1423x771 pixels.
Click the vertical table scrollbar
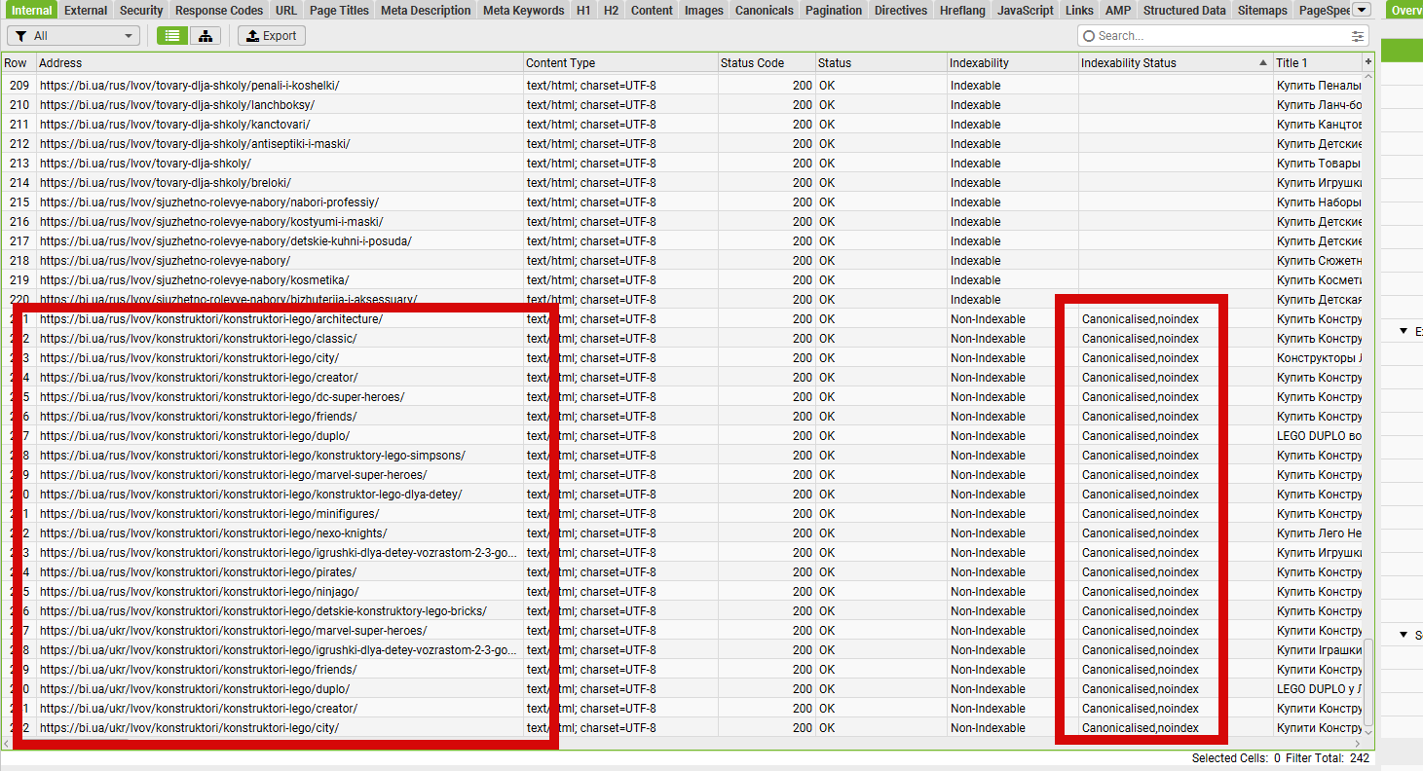pyautogui.click(x=1369, y=681)
